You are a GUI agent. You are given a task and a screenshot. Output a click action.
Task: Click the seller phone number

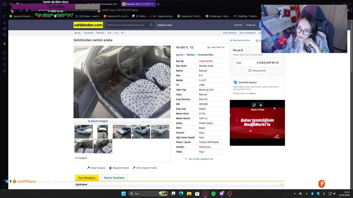tap(268, 63)
